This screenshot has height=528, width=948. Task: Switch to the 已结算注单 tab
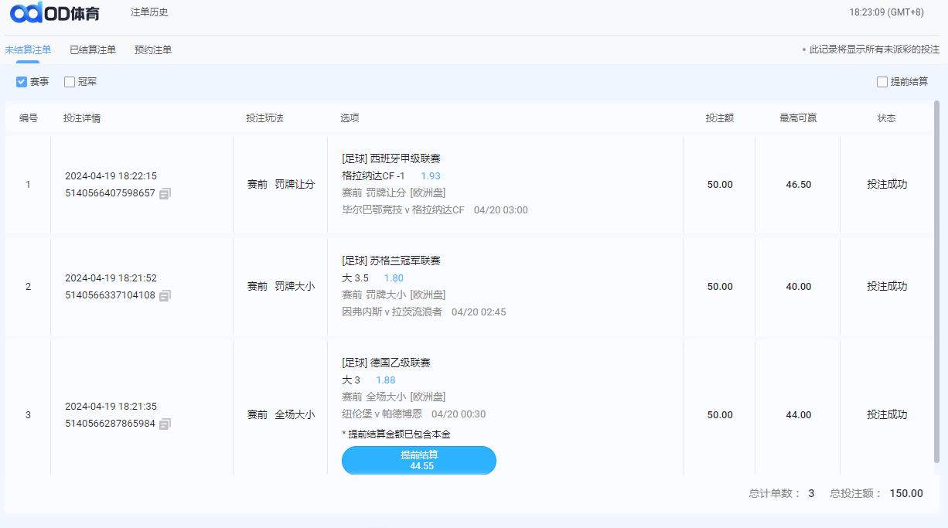click(93, 49)
